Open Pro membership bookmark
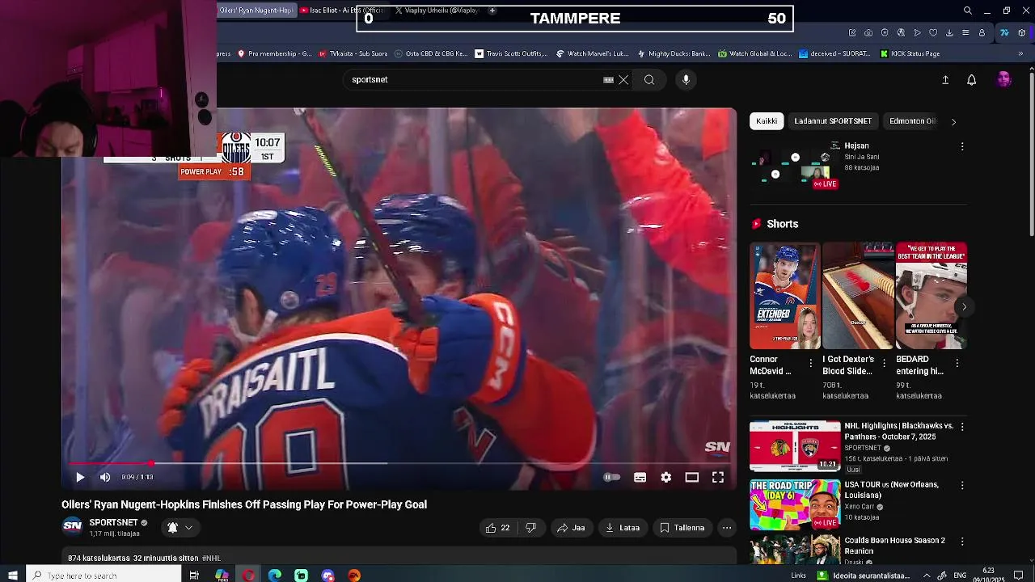1035x582 pixels. point(274,54)
